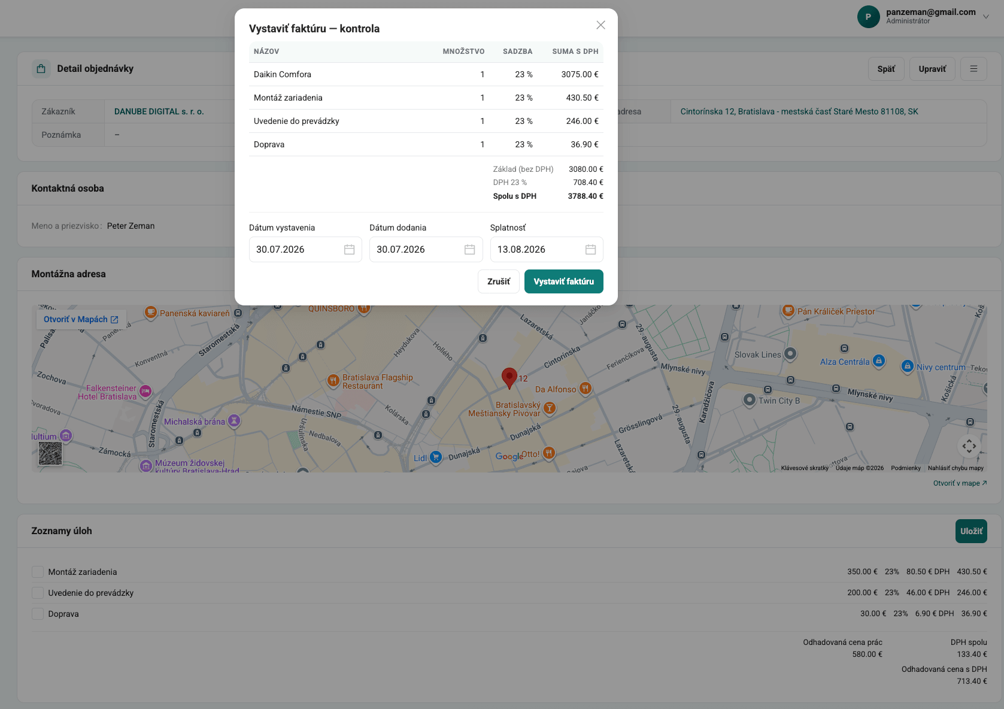Screen dimensions: 1004x709
Task: Click the Nivy centrum shop icon
Action: point(908,366)
